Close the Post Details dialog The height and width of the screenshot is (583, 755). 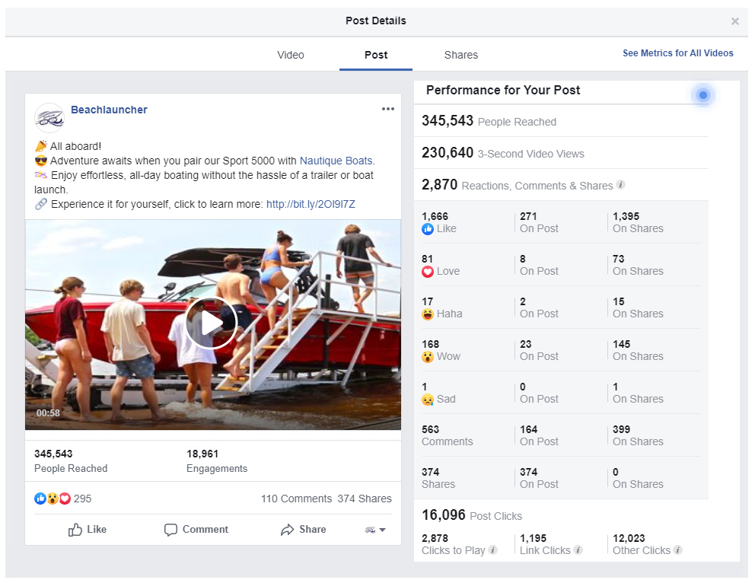pos(734,21)
